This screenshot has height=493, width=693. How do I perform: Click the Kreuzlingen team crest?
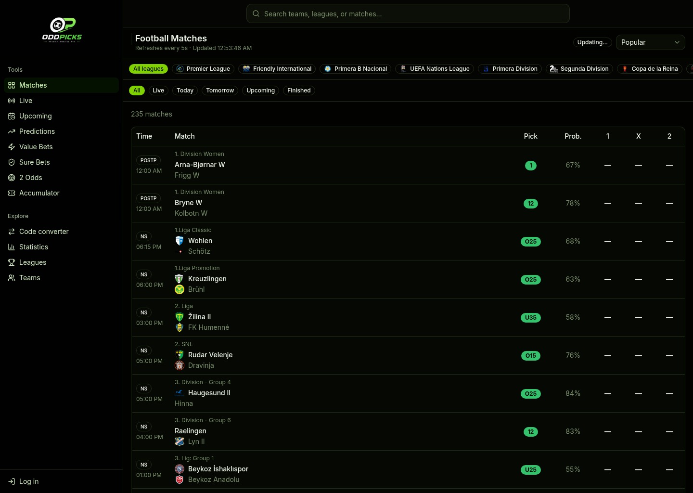point(180,279)
